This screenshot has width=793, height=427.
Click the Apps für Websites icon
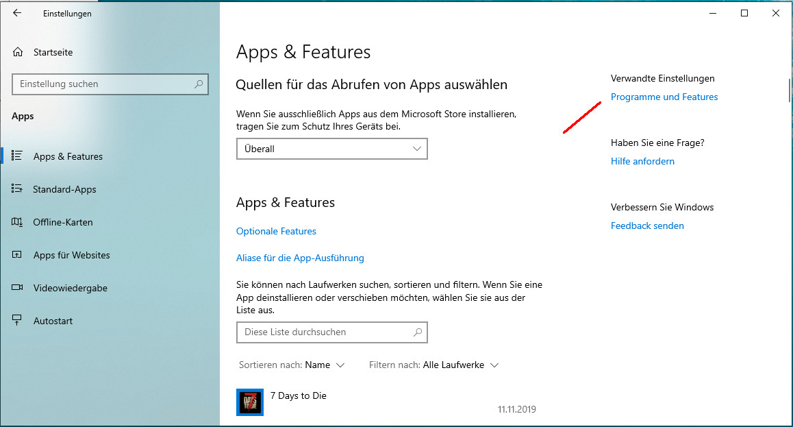18,255
